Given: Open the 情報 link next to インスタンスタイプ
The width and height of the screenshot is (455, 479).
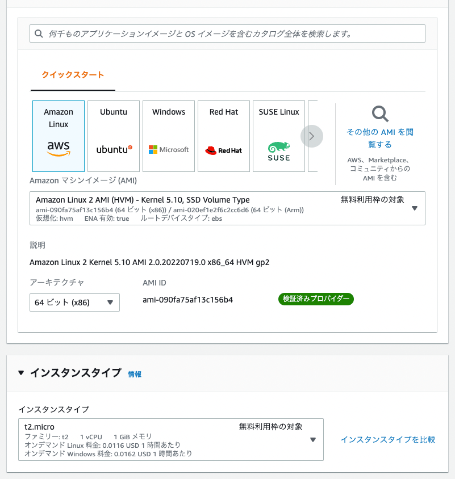Looking at the screenshot, I should click(x=135, y=374).
